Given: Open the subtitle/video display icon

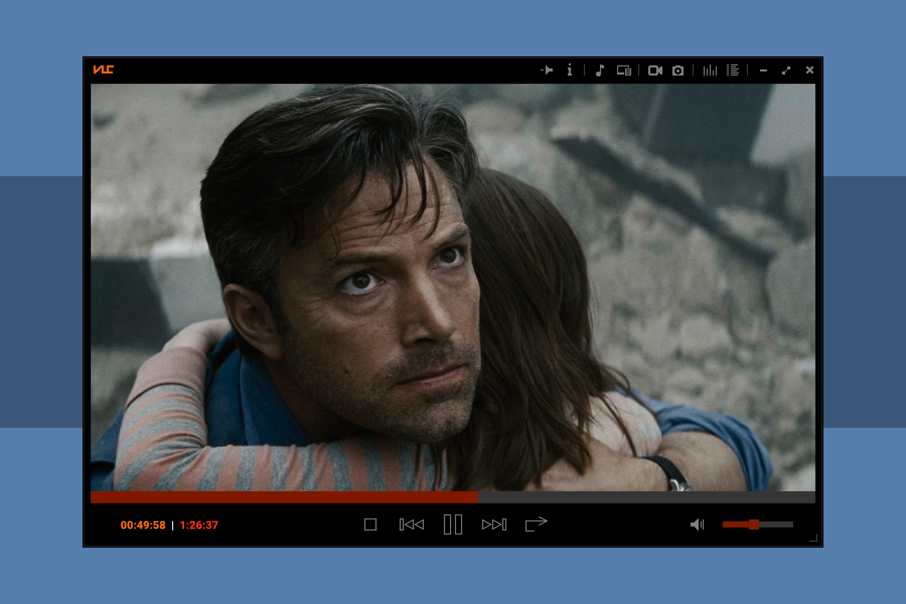Looking at the screenshot, I should coord(624,70).
